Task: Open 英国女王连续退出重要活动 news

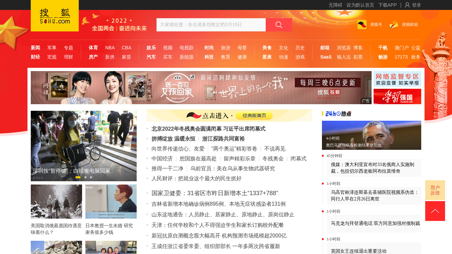Action: coord(359,251)
